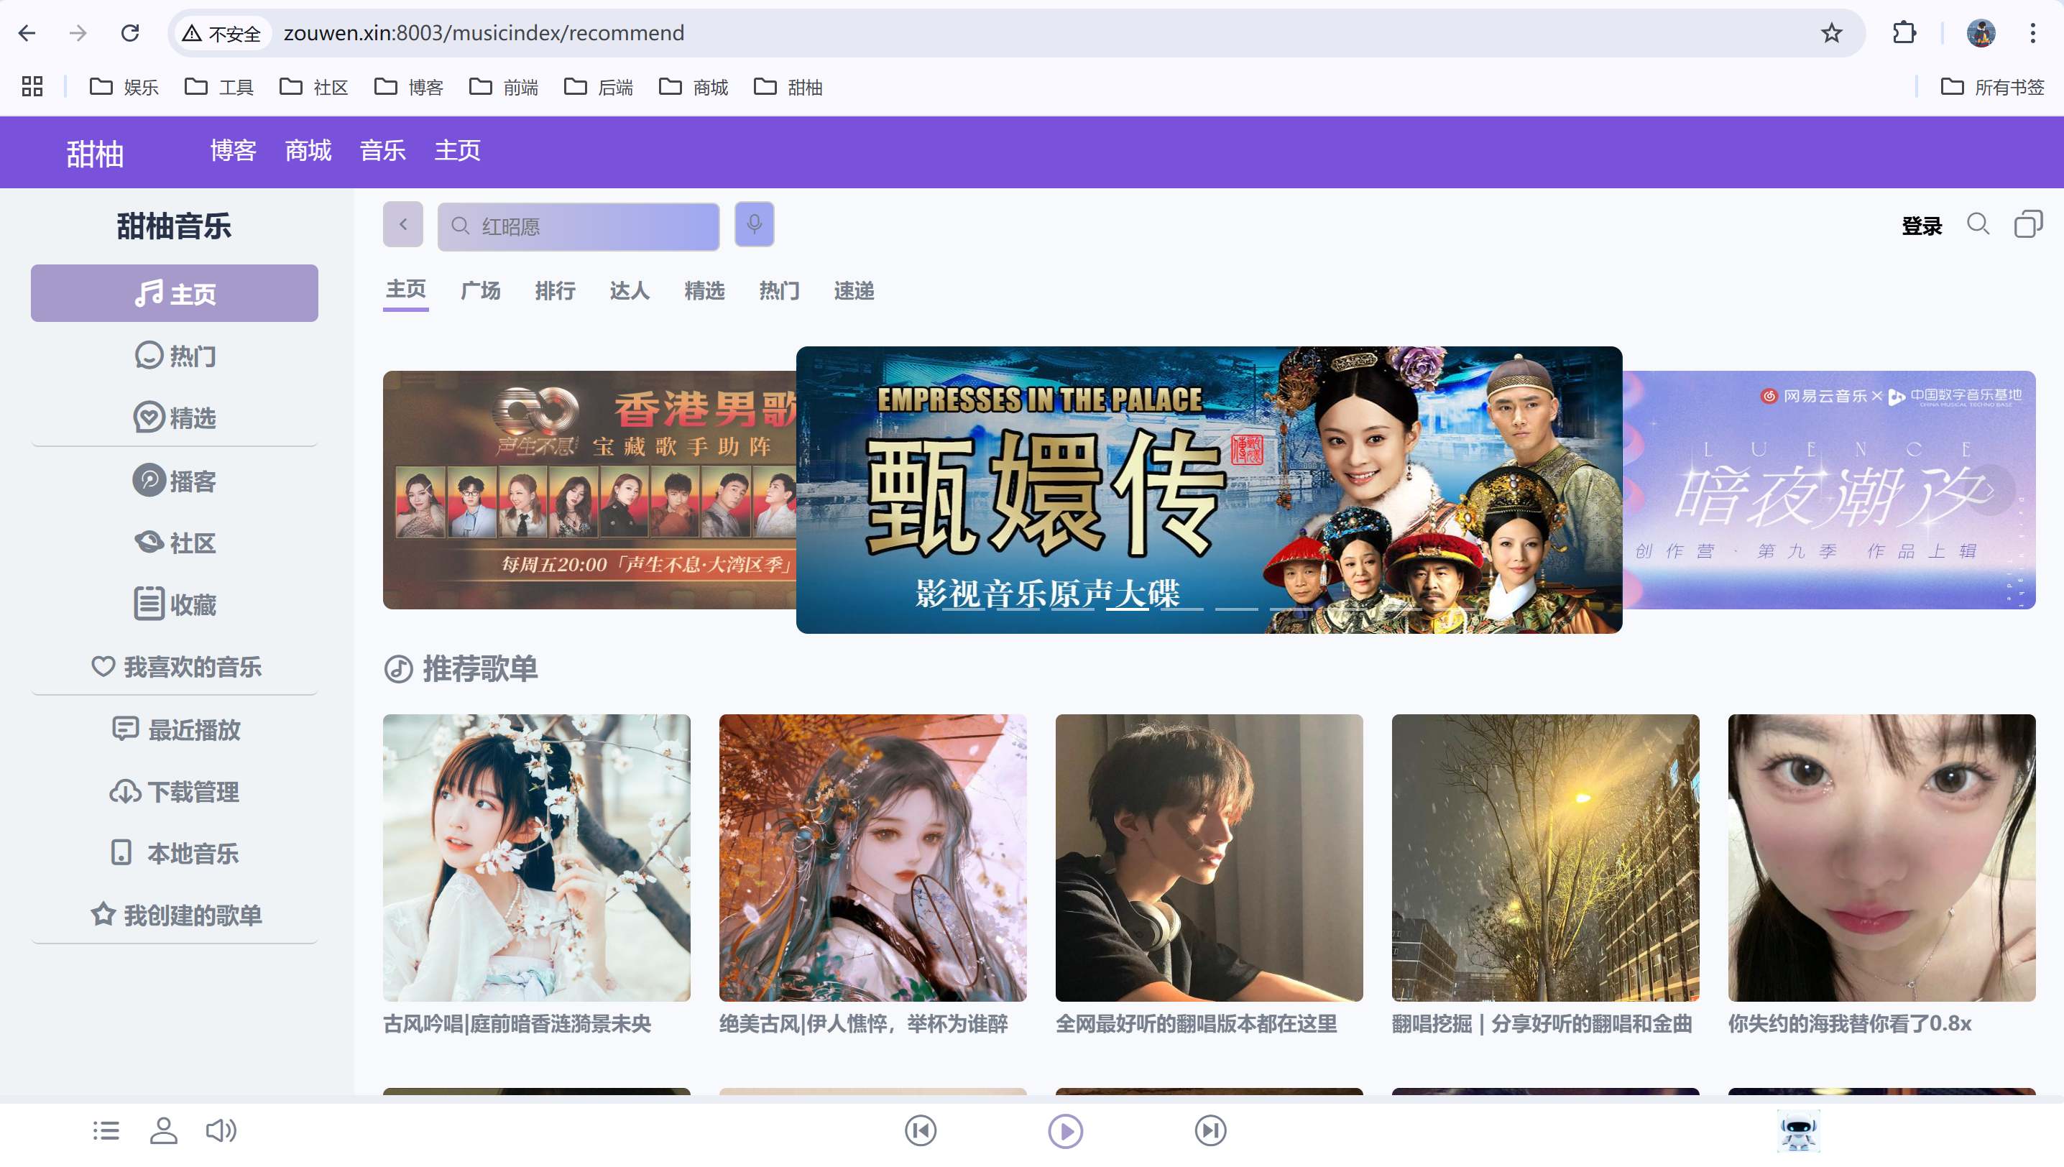
Task: Open the 博客 bookmark folder
Action: (x=409, y=86)
